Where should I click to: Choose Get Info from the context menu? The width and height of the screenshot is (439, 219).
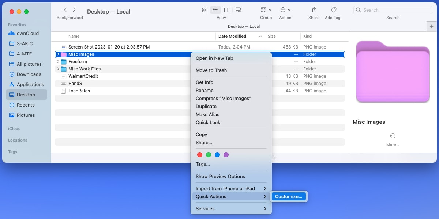click(205, 82)
